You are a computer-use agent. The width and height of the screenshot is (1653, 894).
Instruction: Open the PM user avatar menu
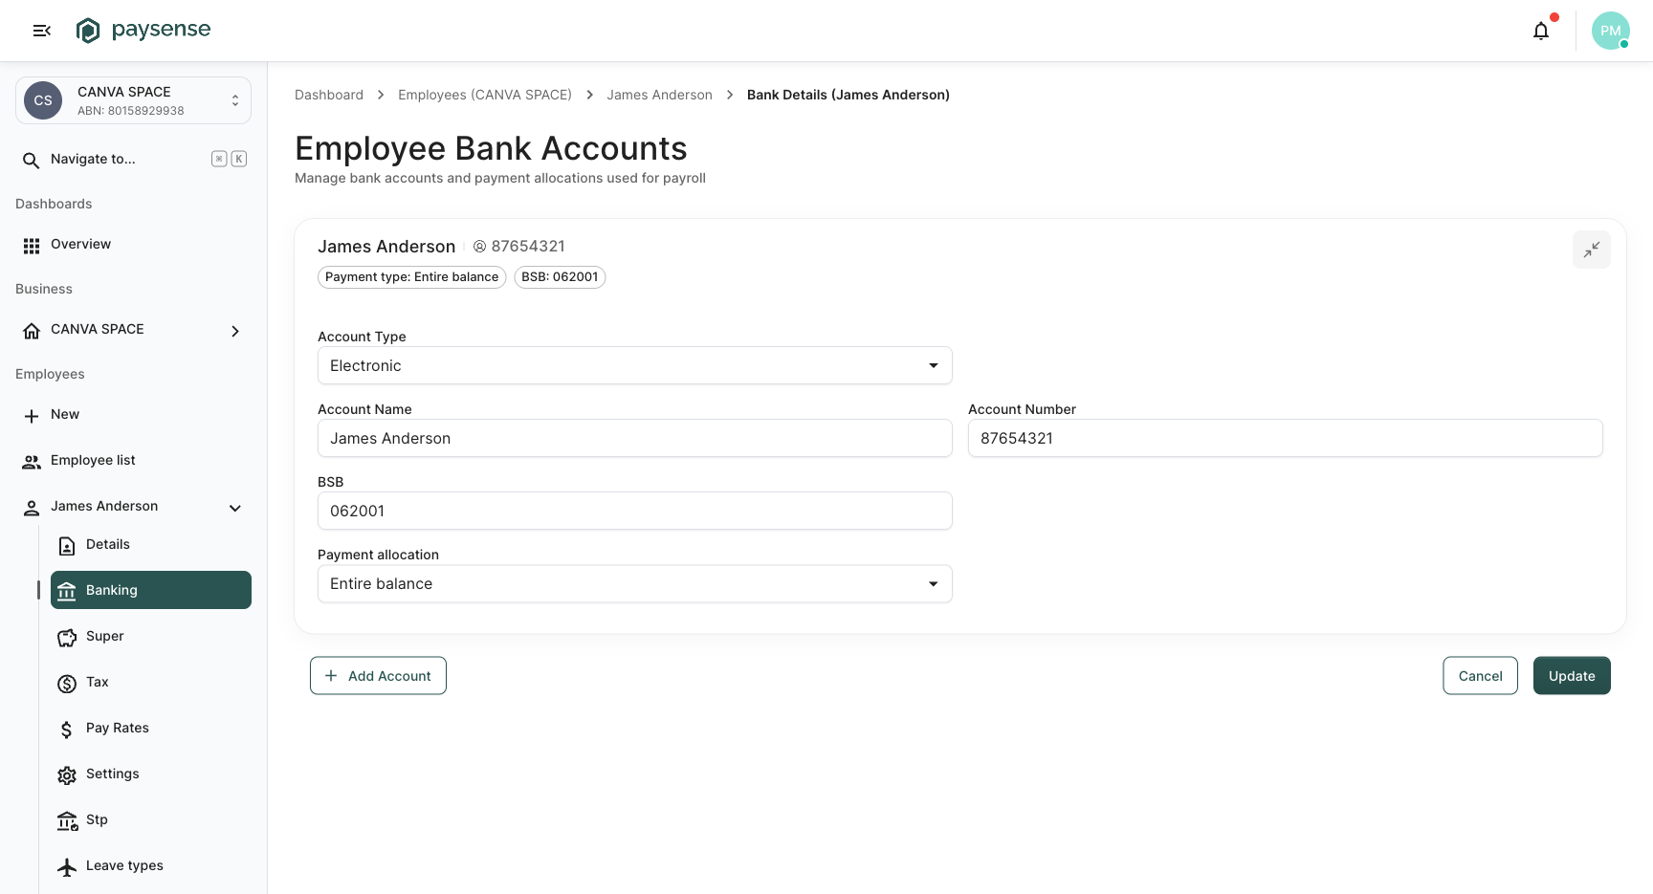(x=1611, y=31)
